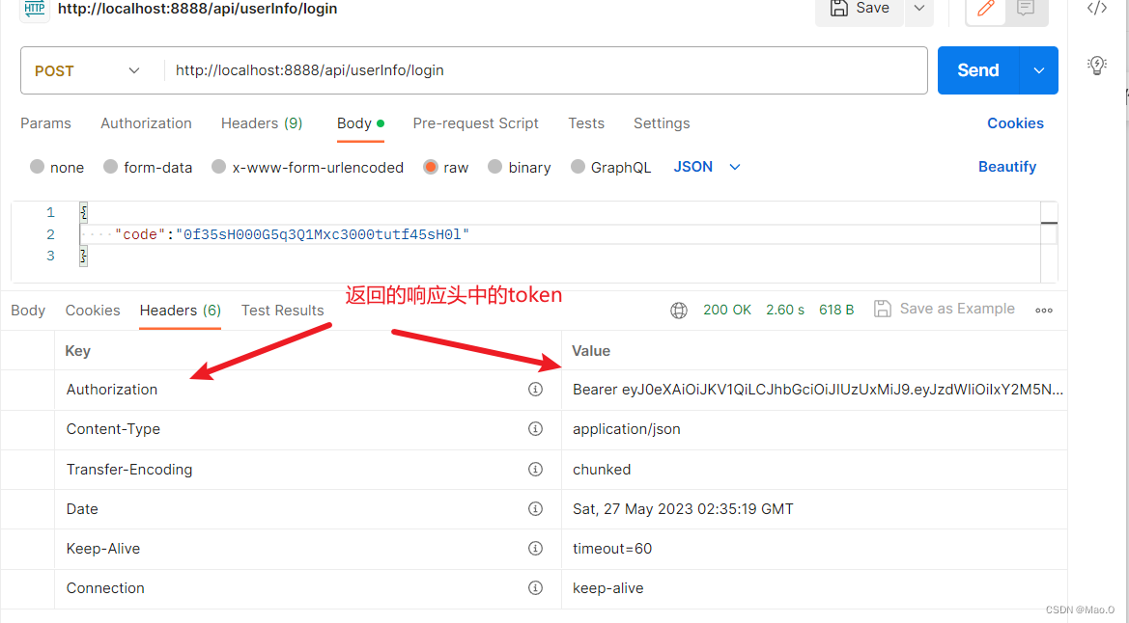
Task: Click the editor minimap scrollbar
Action: click(x=1049, y=242)
